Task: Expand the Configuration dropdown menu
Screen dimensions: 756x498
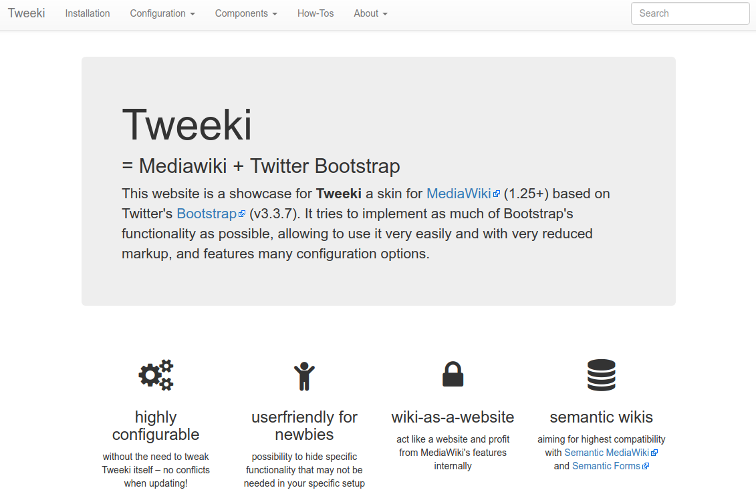Action: [x=162, y=13]
